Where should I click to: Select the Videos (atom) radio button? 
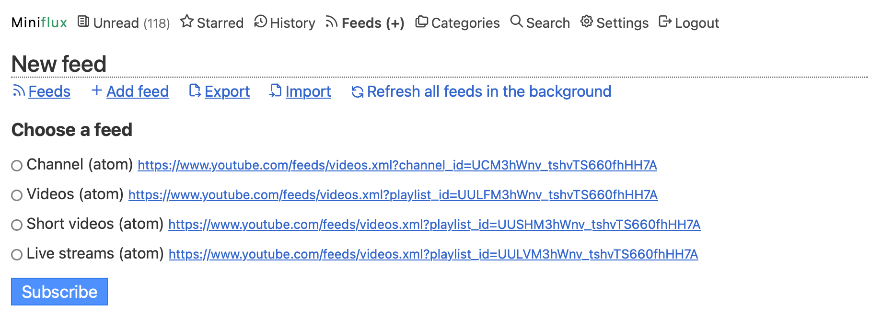click(17, 195)
